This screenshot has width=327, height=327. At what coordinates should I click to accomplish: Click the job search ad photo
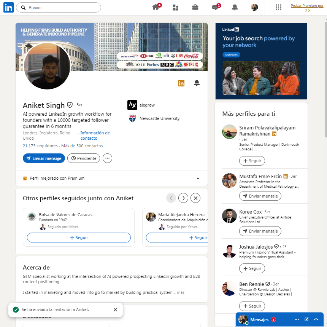click(261, 78)
